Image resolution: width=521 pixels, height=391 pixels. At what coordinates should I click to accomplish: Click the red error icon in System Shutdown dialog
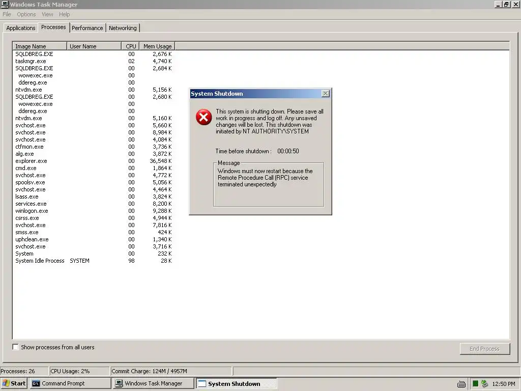point(204,117)
